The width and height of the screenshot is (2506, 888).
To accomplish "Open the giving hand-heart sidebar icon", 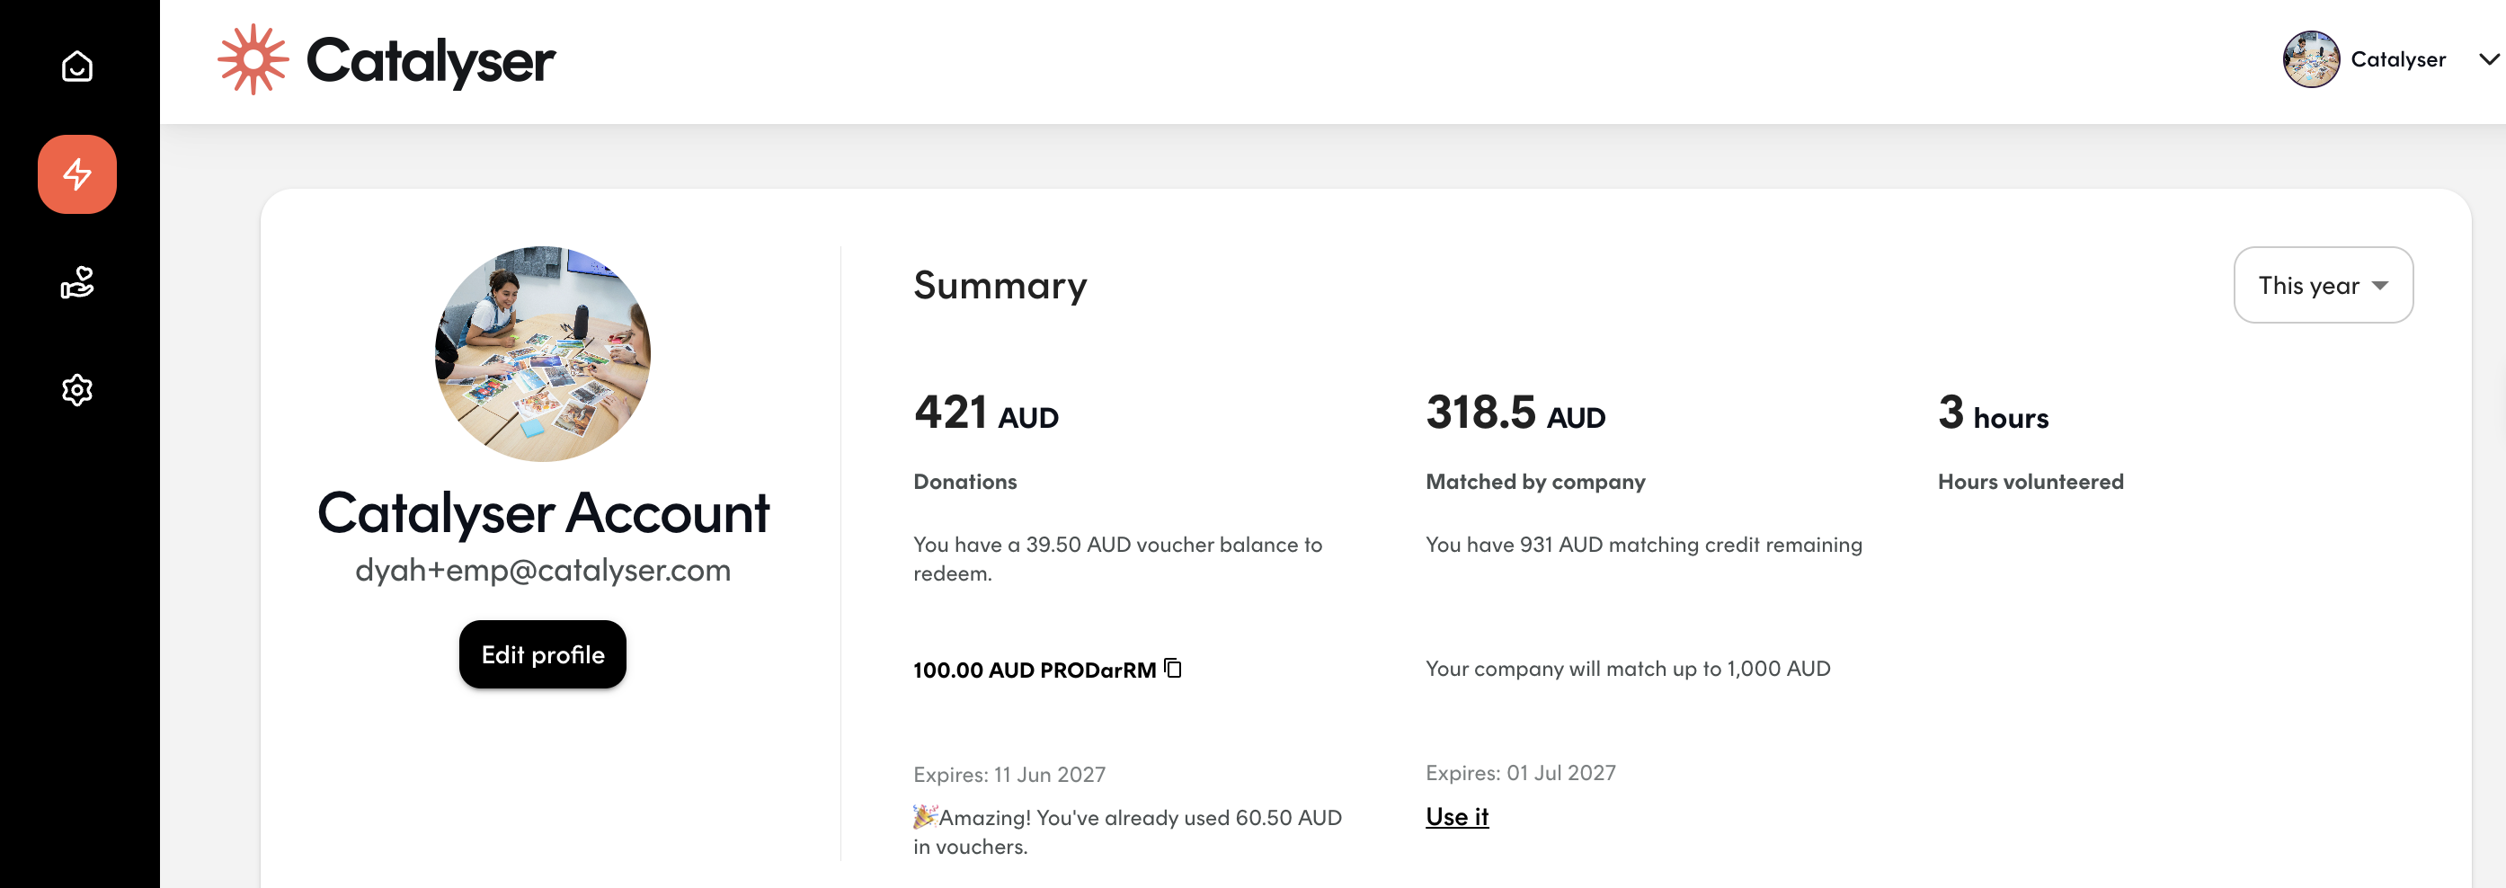I will [77, 282].
